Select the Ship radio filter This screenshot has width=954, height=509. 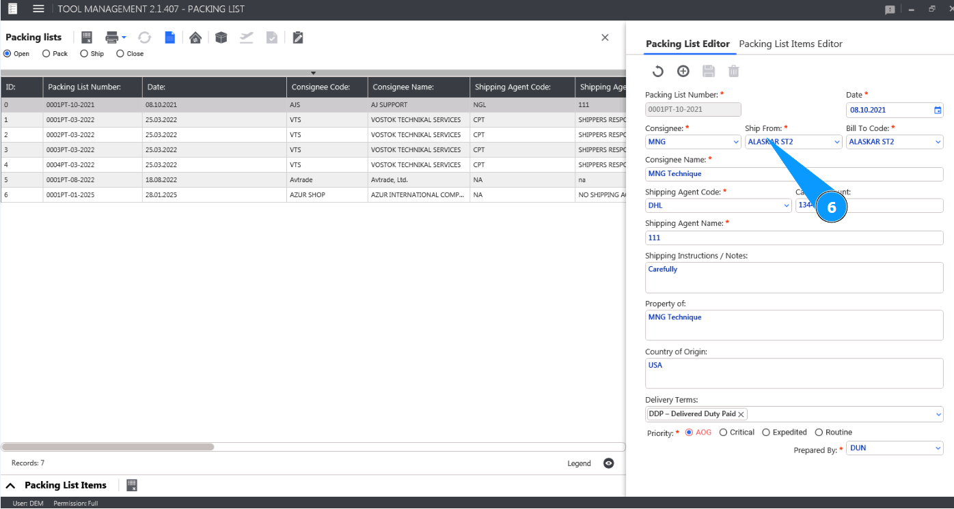click(x=84, y=54)
